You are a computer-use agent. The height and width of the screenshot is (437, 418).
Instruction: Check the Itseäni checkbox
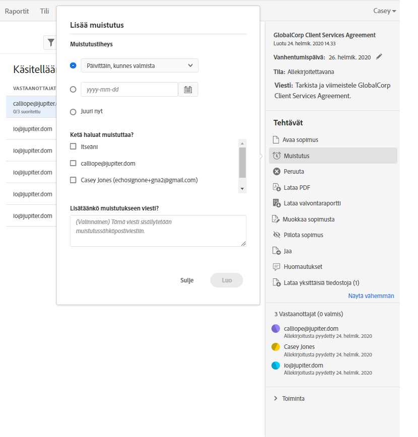(74, 147)
